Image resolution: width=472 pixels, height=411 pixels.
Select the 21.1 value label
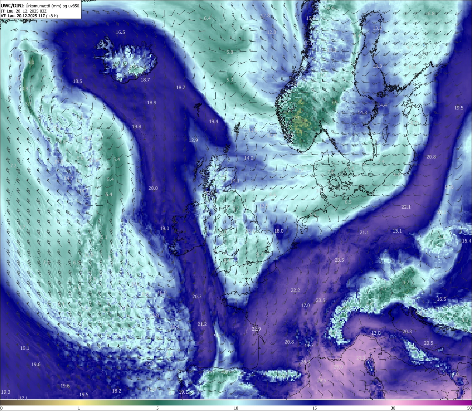pos(364,232)
